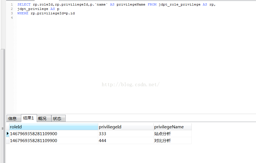The height and width of the screenshot is (163, 256).
Task: Click line number 4 in gutter
Action: pyautogui.click(x=12, y=18)
